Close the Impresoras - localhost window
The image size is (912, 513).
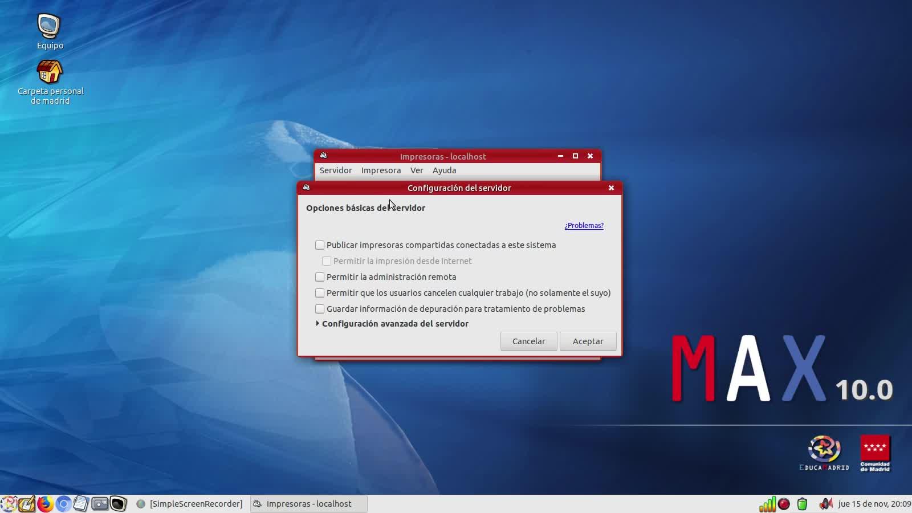point(590,156)
